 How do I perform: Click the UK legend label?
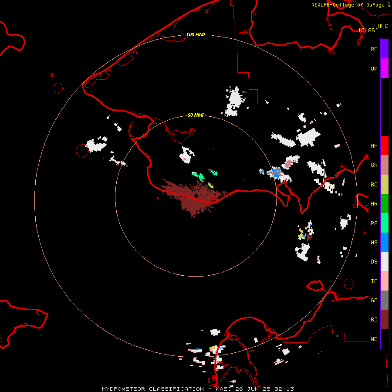pos(374,69)
